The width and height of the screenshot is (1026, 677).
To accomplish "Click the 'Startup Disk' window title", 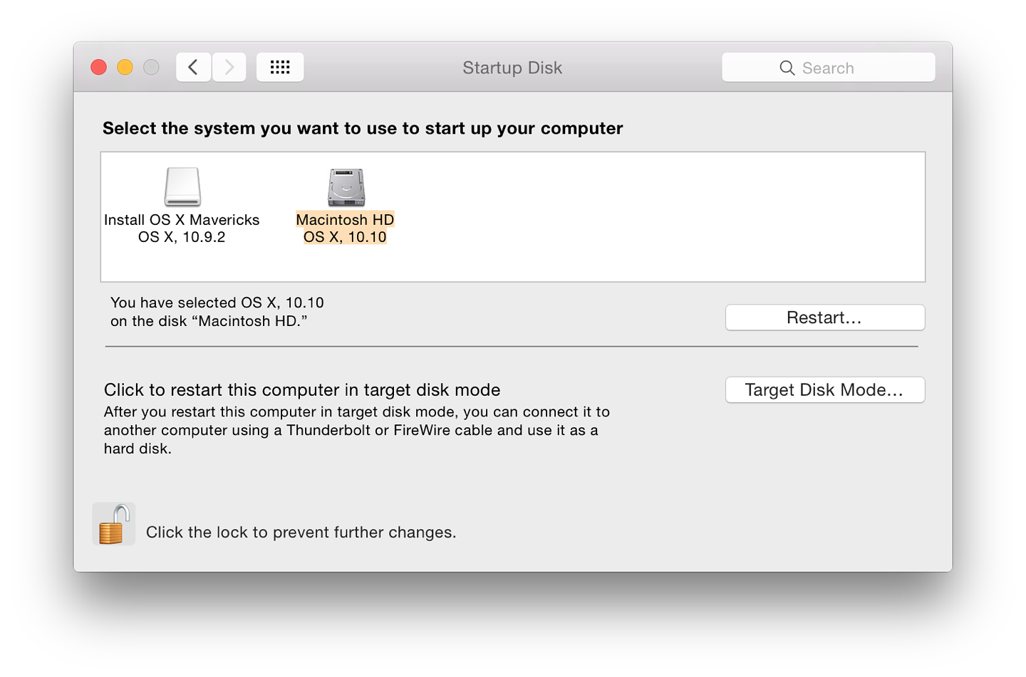I will click(512, 68).
